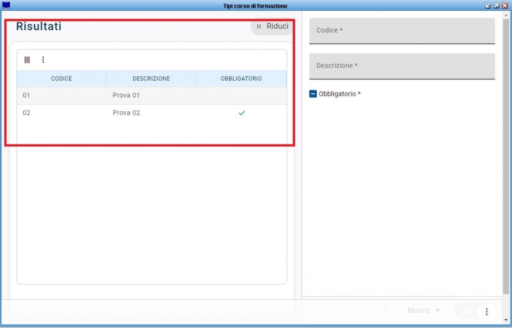512x328 pixels.
Task: Open the three-dot menu above the results table
Action: [43, 59]
